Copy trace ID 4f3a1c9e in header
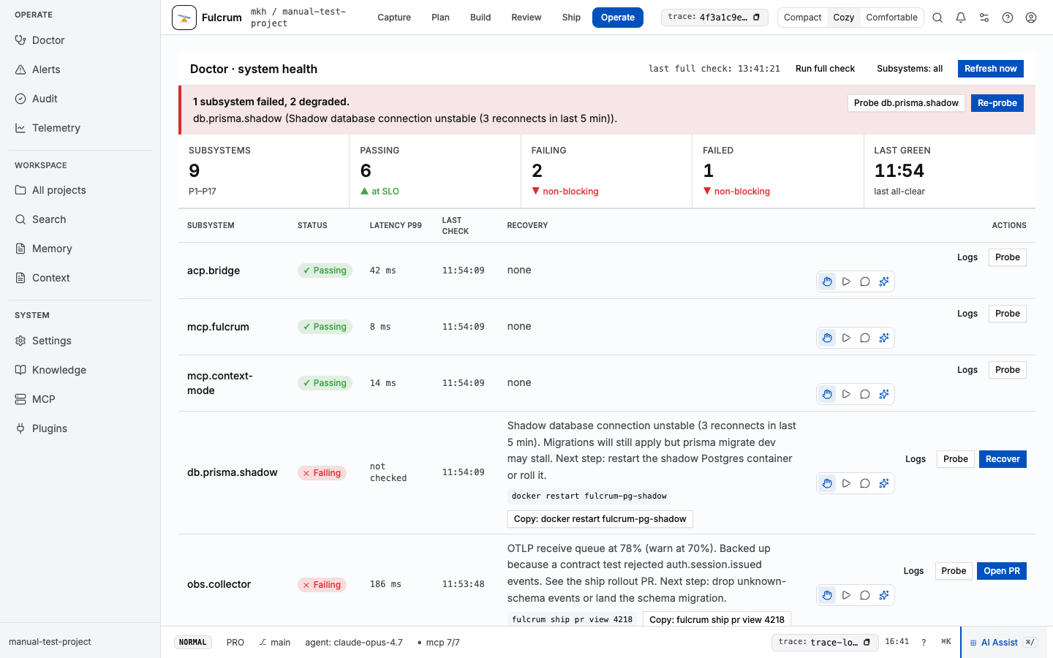Screen dimensions: 1053x658 click(757, 18)
